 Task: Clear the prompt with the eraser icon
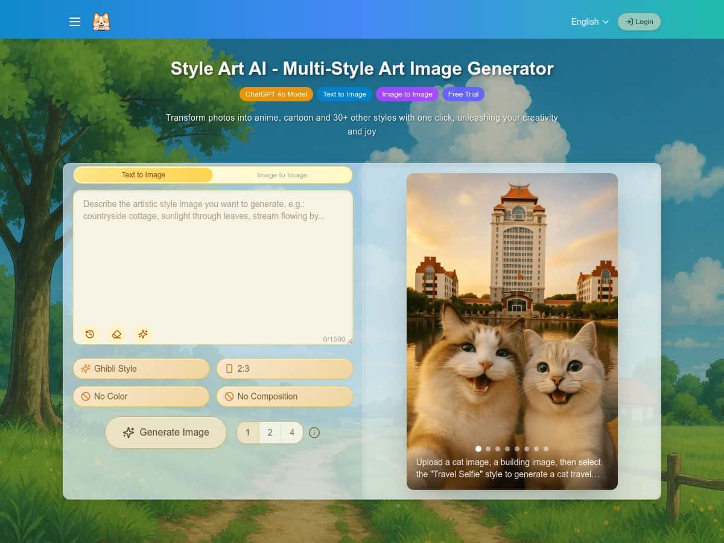tap(116, 334)
